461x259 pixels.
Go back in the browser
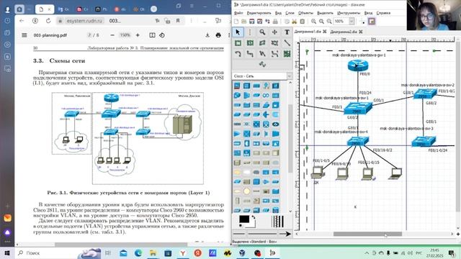(22, 21)
